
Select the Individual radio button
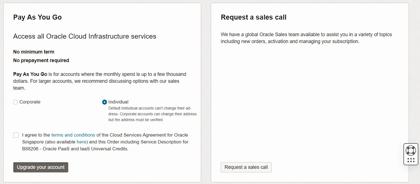coord(104,102)
